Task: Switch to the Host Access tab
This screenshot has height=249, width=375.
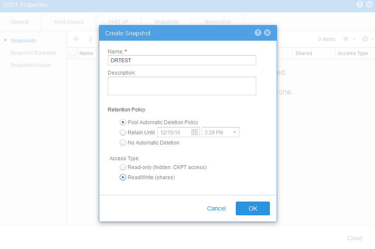Action: 69,22
